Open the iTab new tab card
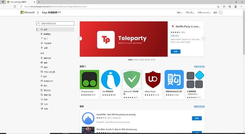This screenshot has height=134, width=245. [x=111, y=85]
